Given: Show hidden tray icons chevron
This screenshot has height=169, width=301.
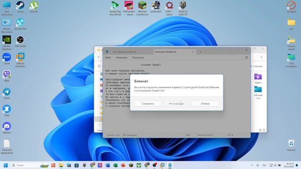Looking at the screenshot, I should coord(252,165).
